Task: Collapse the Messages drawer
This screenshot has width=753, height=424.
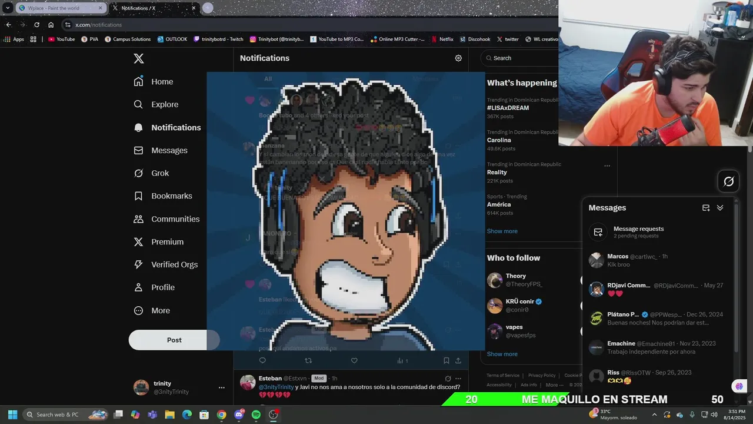Action: pyautogui.click(x=720, y=208)
